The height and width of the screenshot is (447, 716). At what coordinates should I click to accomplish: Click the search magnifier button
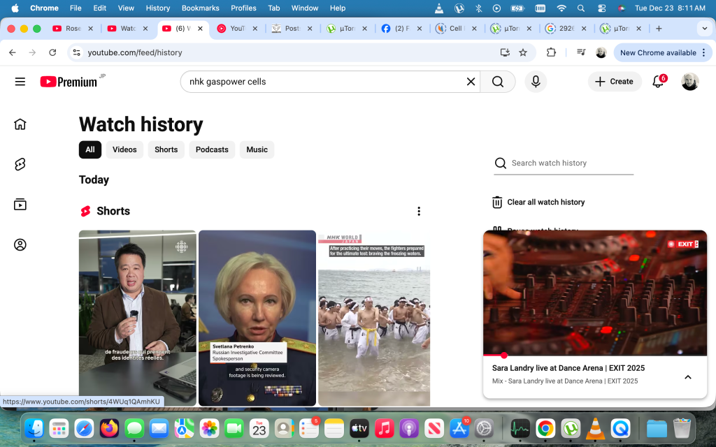(497, 82)
